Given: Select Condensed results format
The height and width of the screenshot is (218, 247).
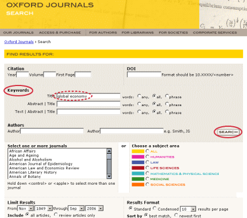Looking at the screenshot, I should point(155,208).
